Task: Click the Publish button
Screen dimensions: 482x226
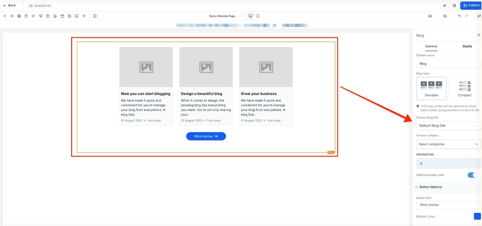Action: (471, 6)
